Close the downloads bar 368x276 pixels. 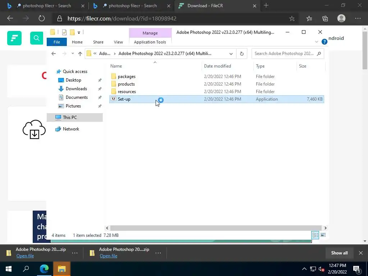[x=361, y=253]
